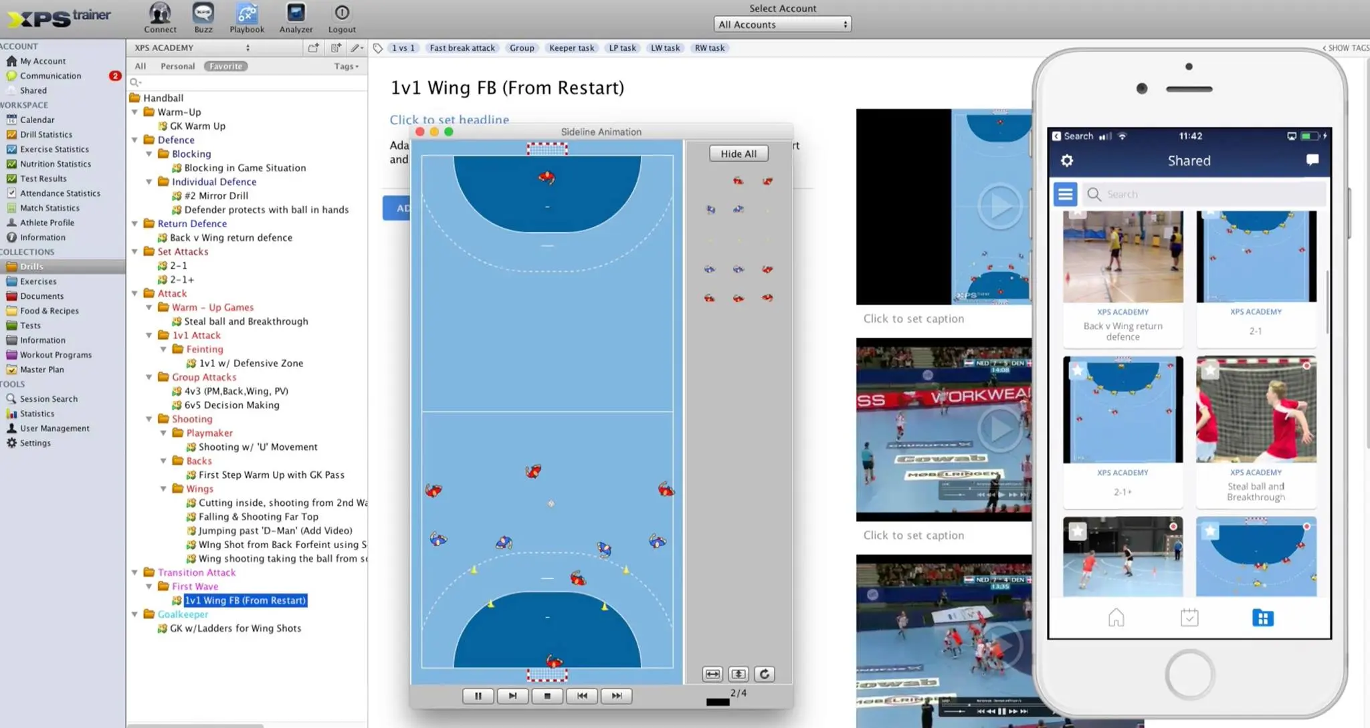Toggle favorite star on Steal ball thumbnail
Screen dimensions: 1370x728
[1209, 370]
